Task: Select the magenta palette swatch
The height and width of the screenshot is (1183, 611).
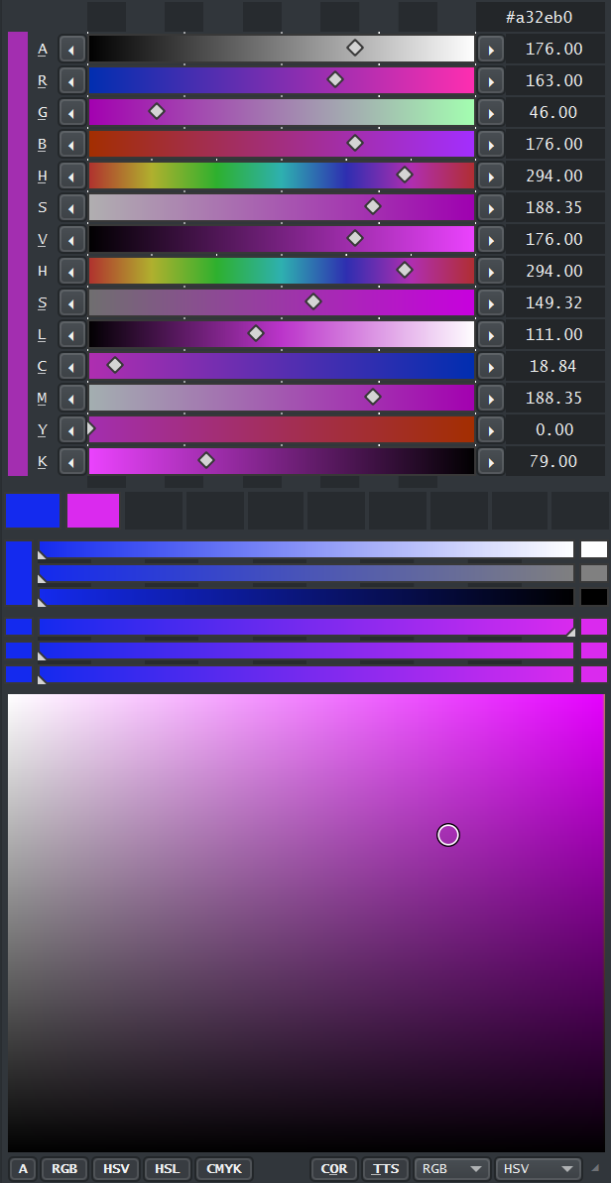Action: click(x=93, y=511)
